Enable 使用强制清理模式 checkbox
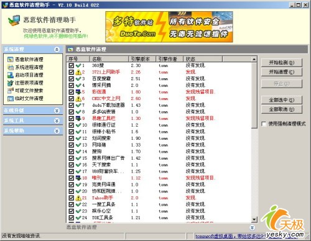The image size is (311, 241). click(x=264, y=124)
